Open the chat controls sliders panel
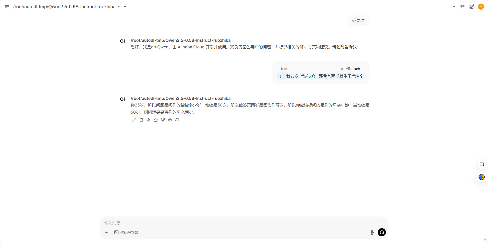This screenshot has height=243, width=488. pyautogui.click(x=462, y=7)
